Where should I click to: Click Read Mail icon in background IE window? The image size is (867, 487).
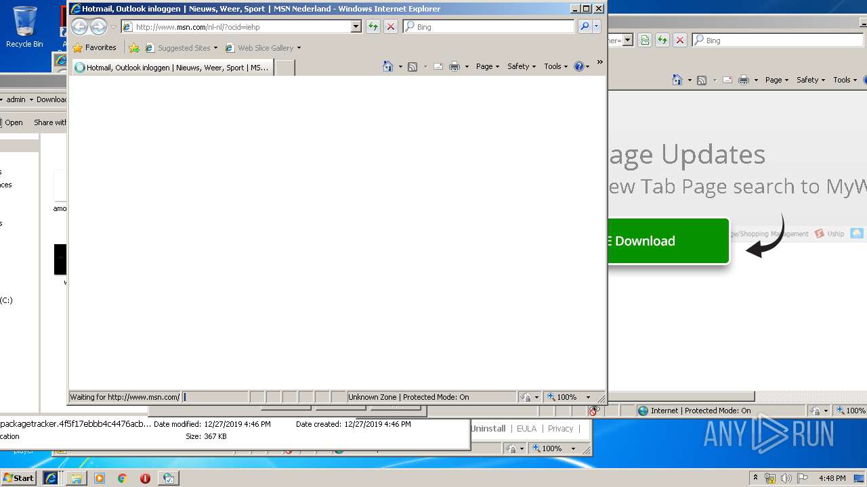point(727,80)
